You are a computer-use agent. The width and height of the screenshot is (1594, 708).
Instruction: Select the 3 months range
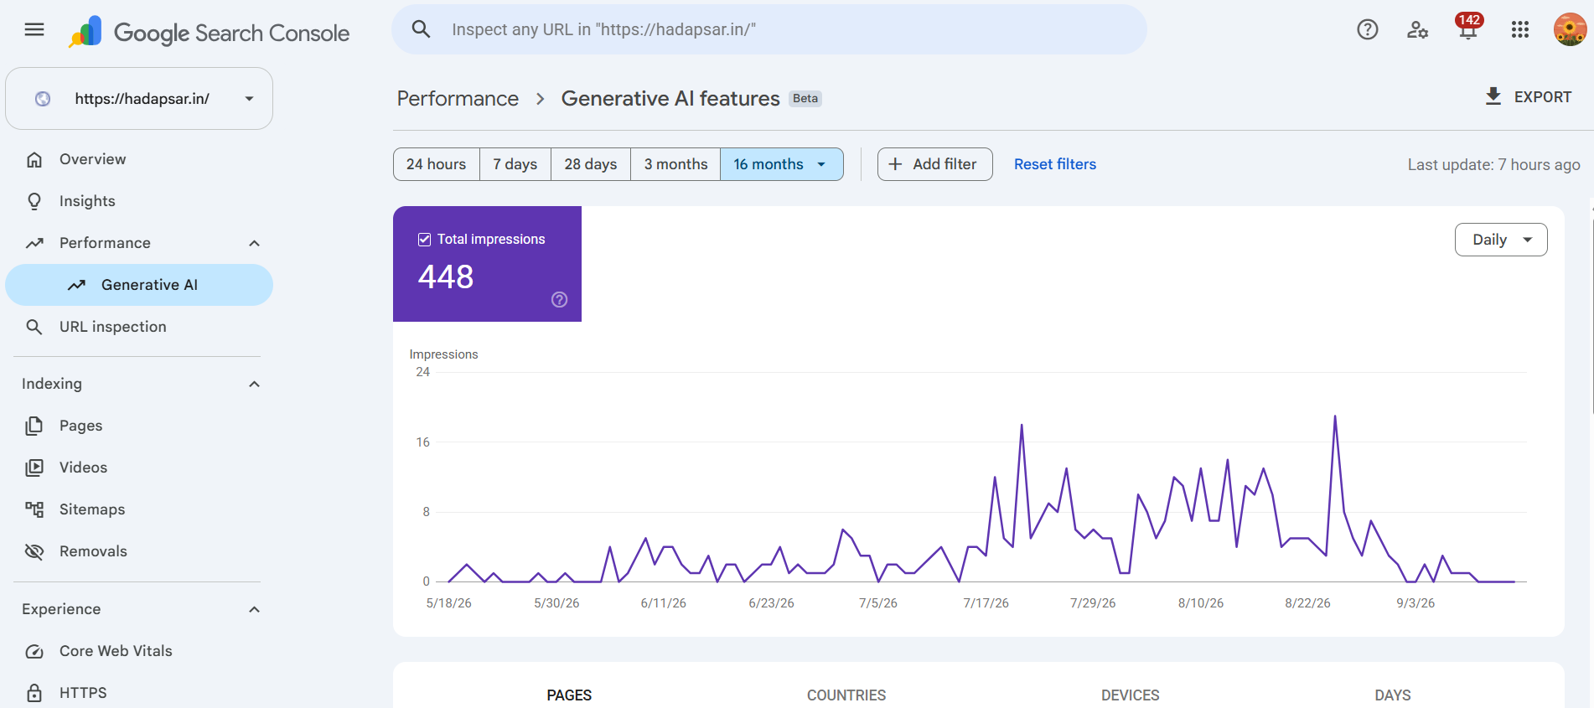click(675, 164)
